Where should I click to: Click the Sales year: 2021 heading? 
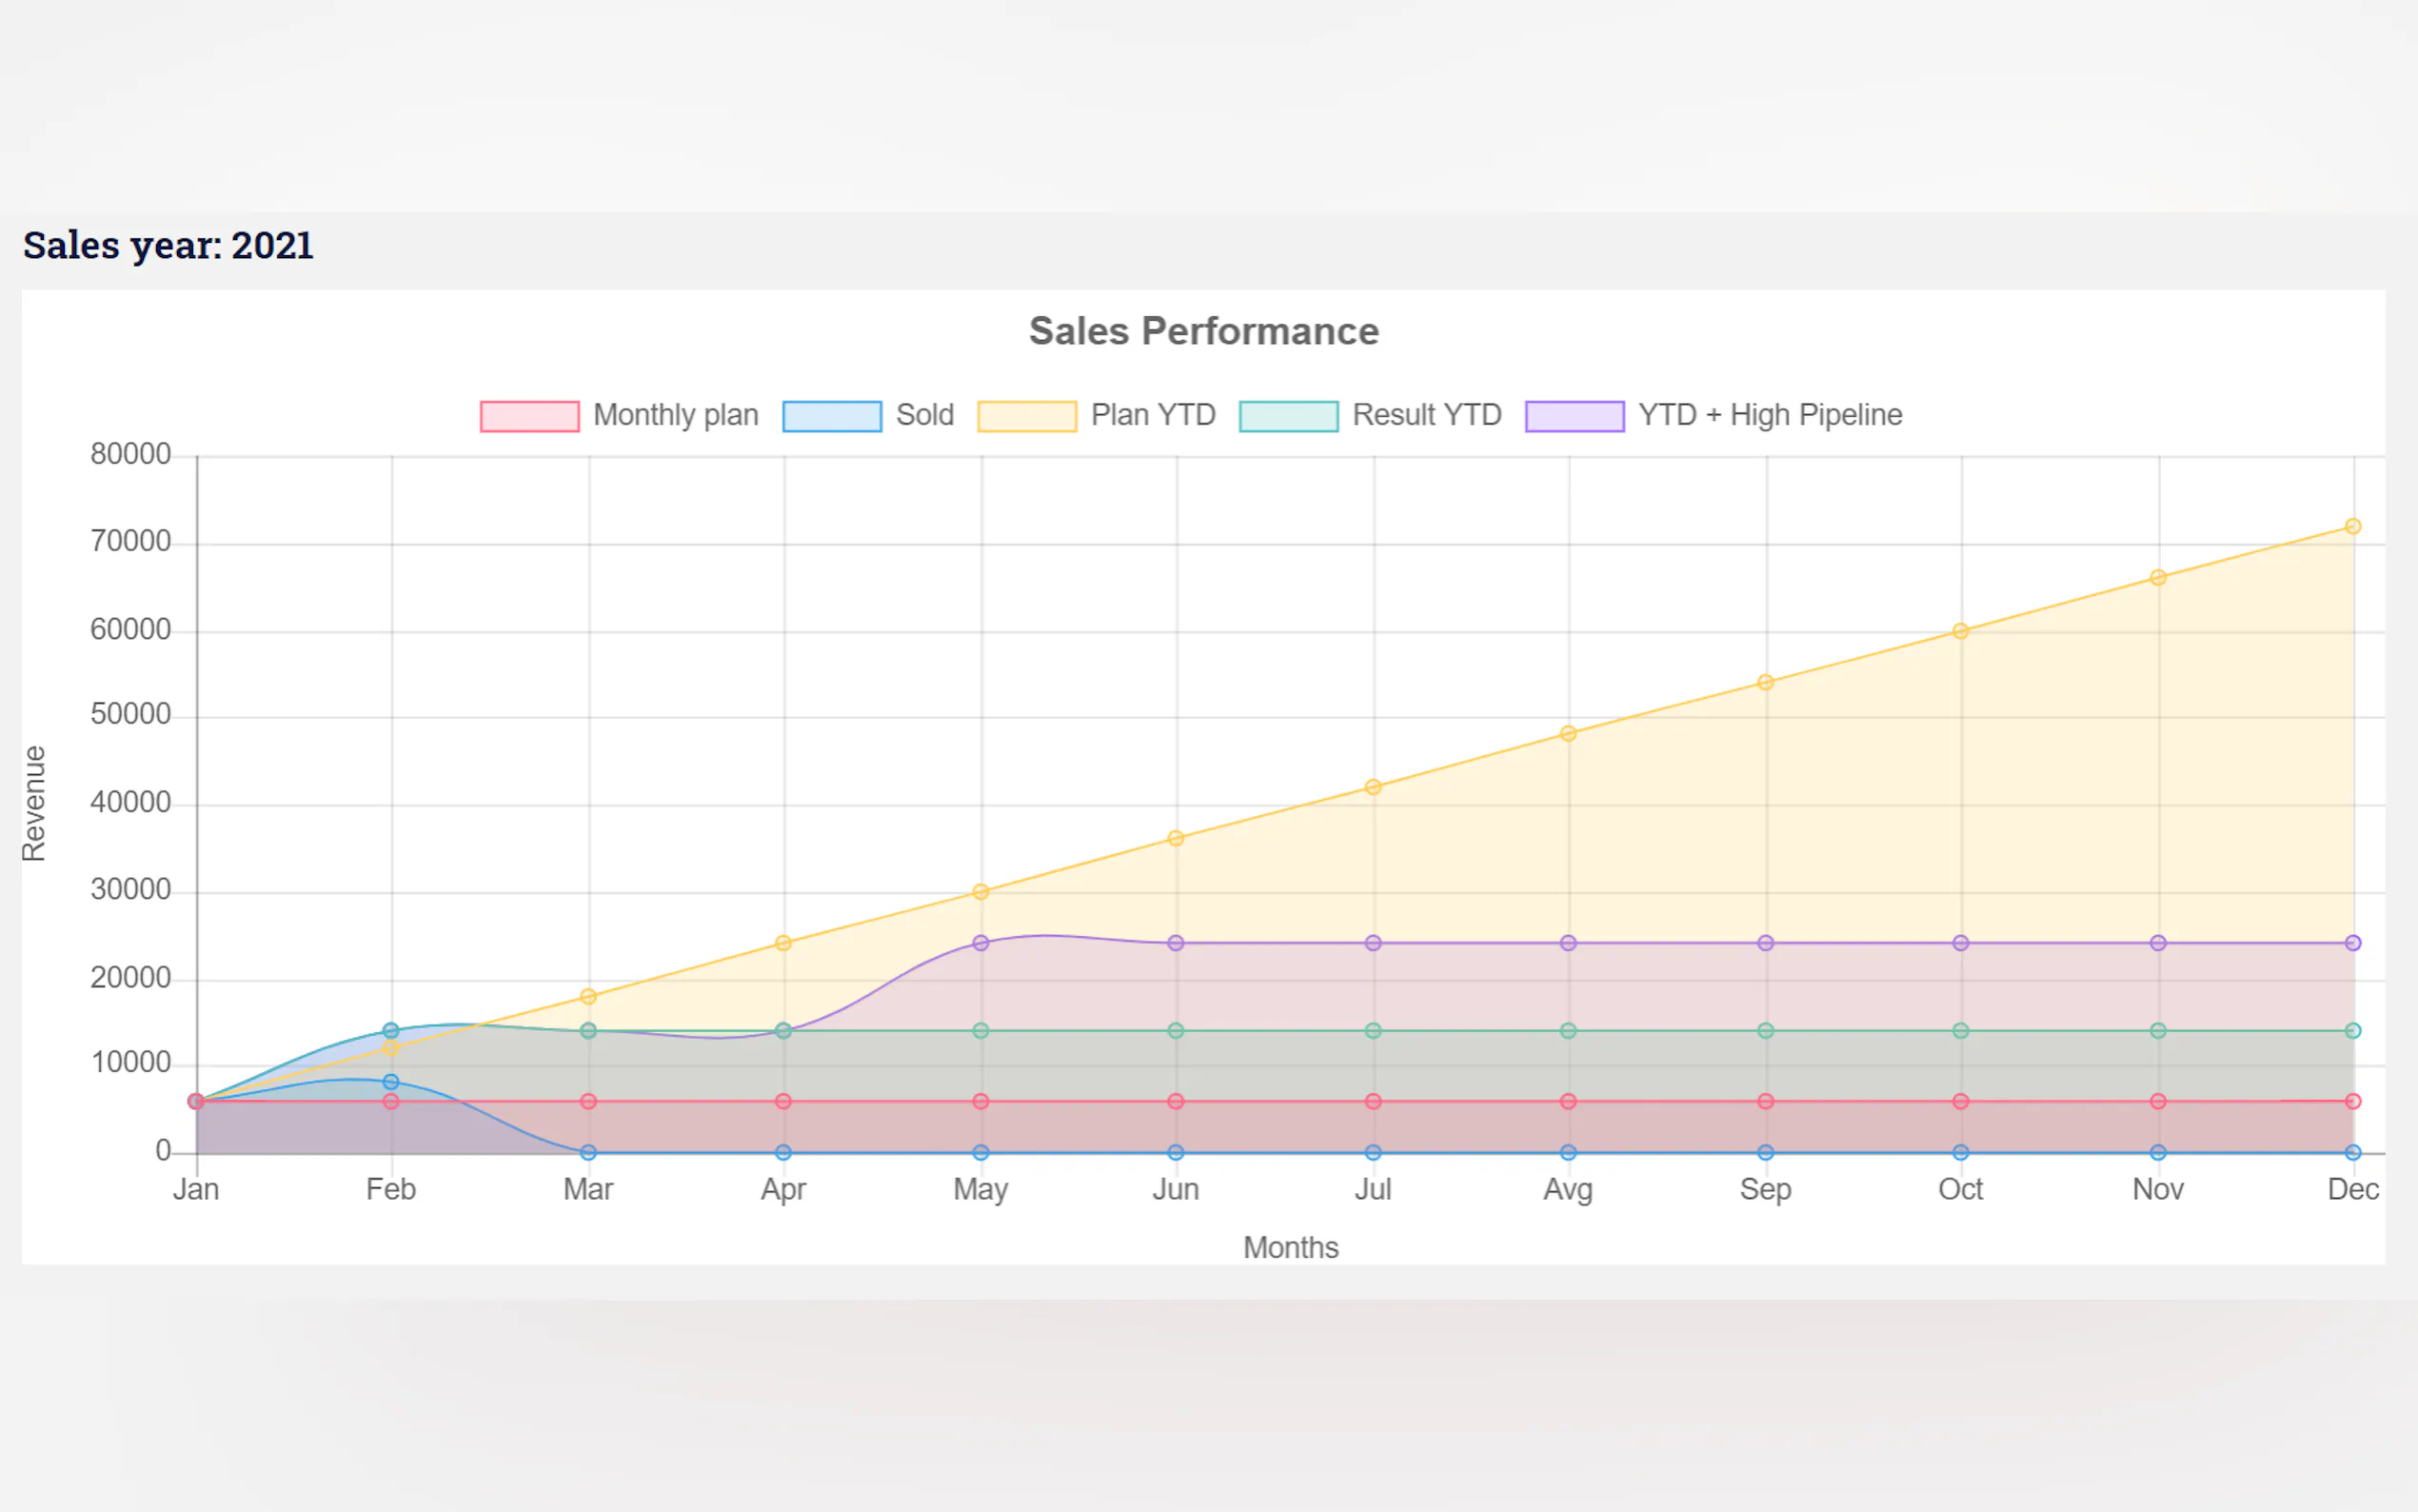tap(168, 246)
